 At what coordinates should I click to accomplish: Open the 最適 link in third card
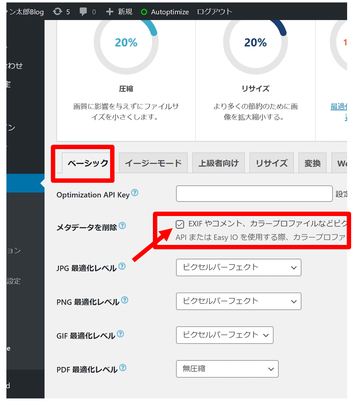339,106
